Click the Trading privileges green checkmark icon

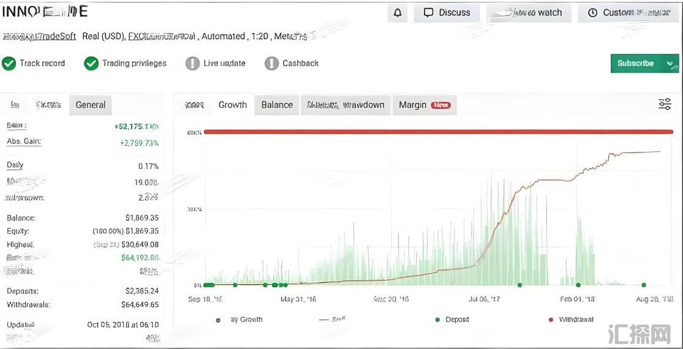pyautogui.click(x=91, y=64)
